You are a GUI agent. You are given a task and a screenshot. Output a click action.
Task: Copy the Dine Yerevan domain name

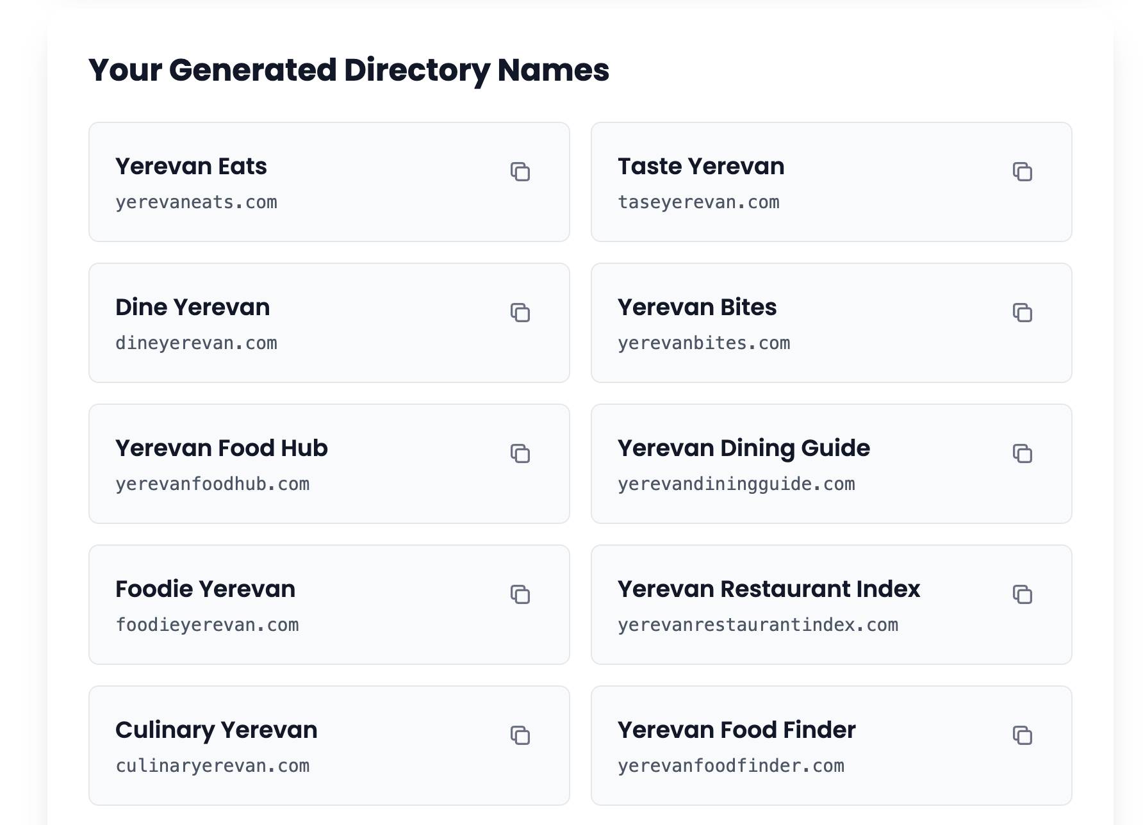(521, 313)
